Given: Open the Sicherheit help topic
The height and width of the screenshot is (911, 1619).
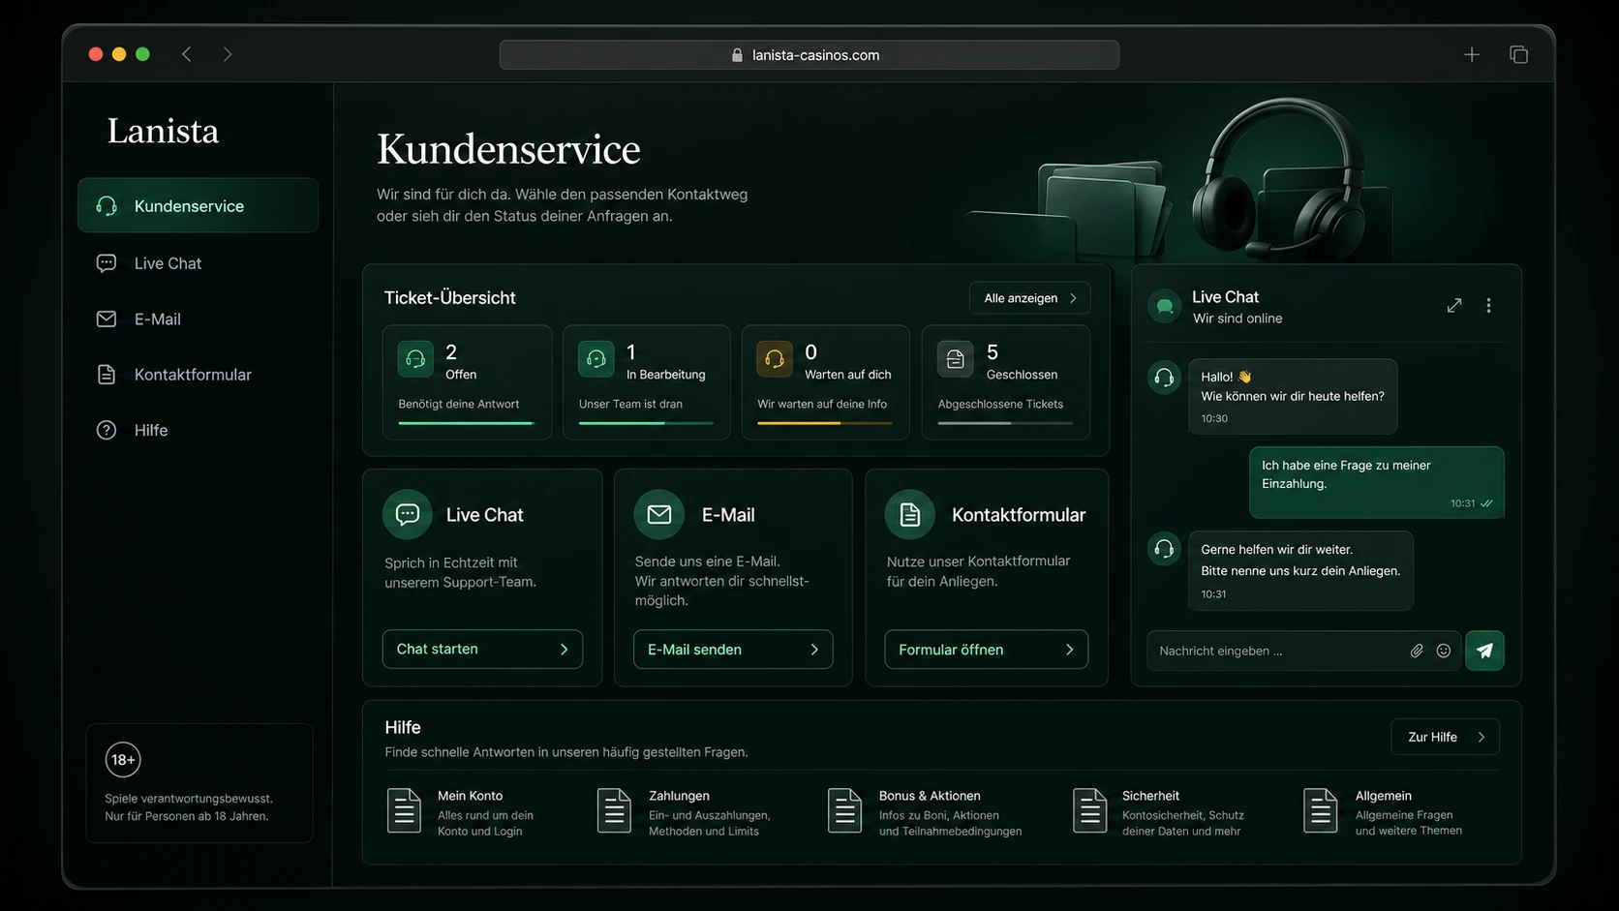Looking at the screenshot, I should tap(1159, 811).
